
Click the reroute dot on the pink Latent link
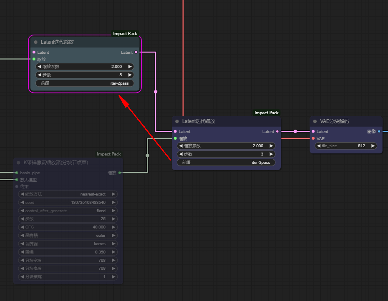pyautogui.click(x=155, y=91)
